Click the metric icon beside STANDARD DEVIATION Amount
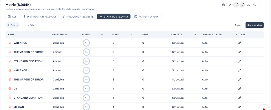The height and width of the screenshot is (110, 271). tap(10, 61)
